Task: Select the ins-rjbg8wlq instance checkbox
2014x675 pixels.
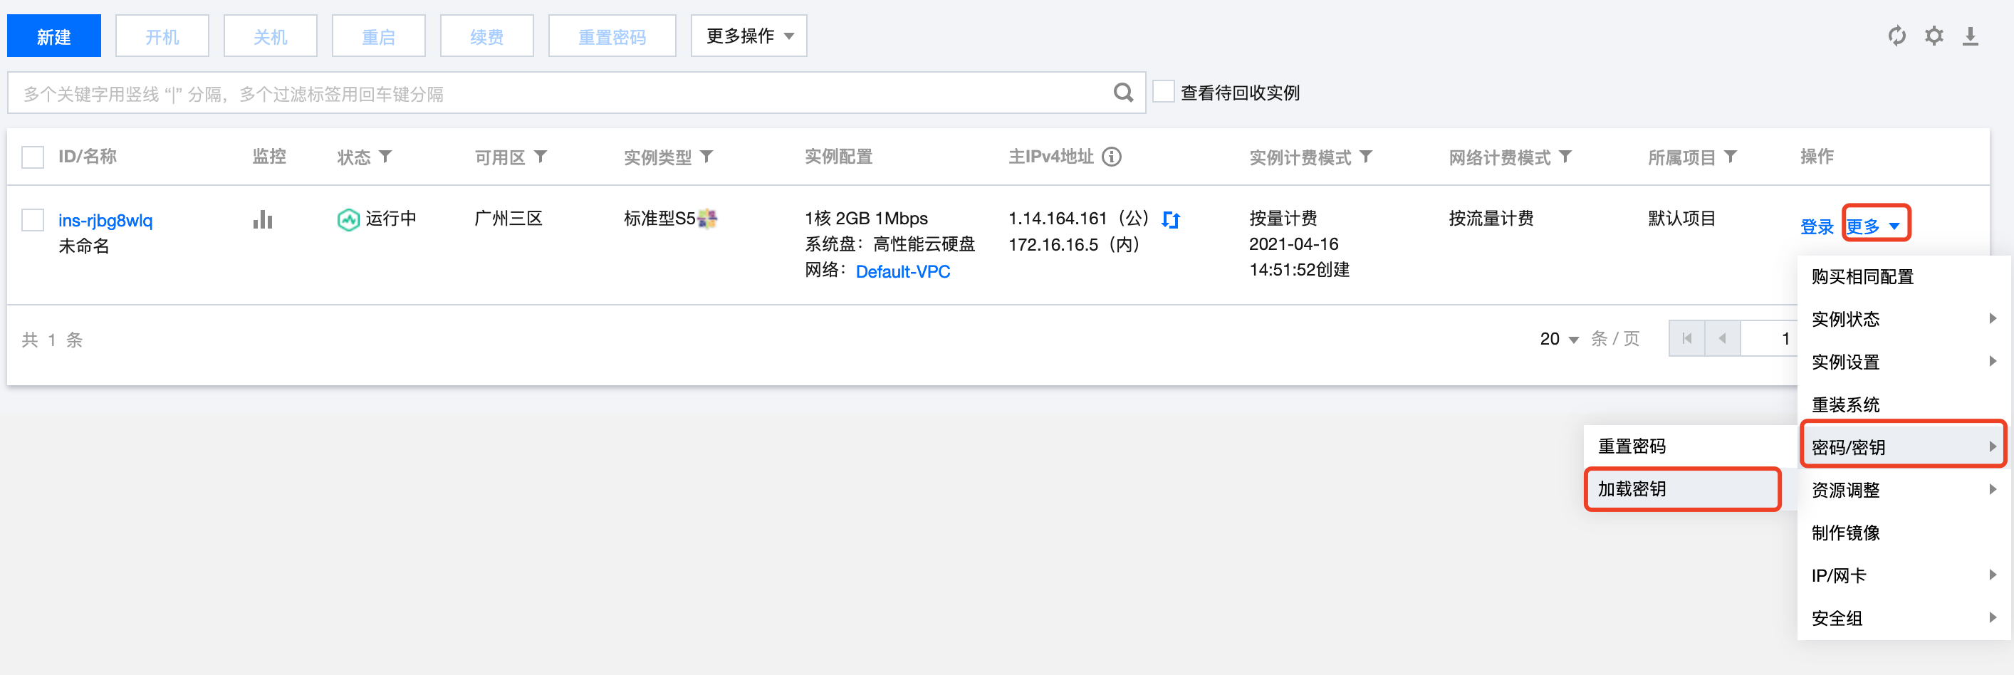Action: pyautogui.click(x=33, y=219)
